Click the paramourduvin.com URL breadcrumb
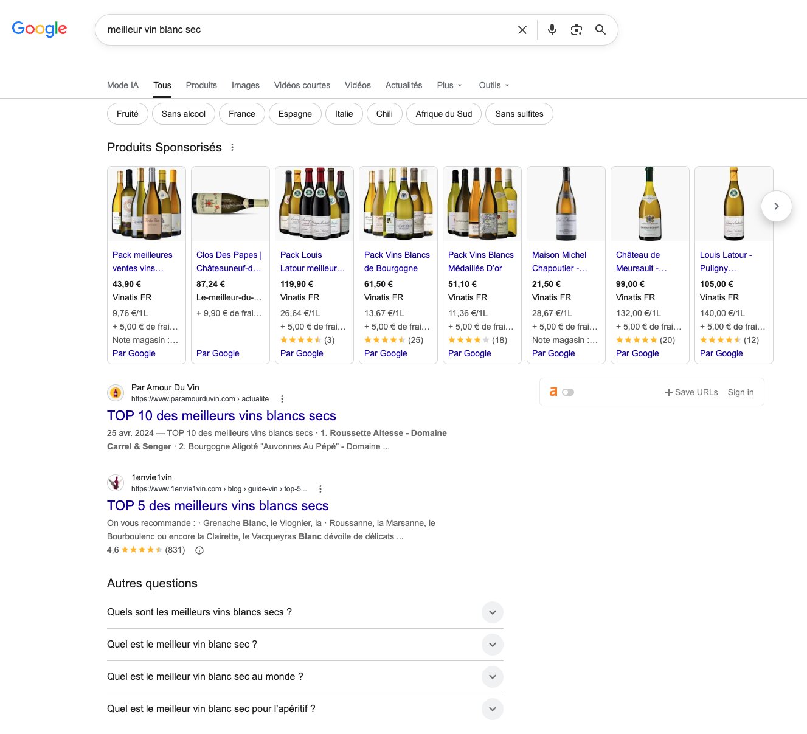The height and width of the screenshot is (734, 807). (x=200, y=399)
